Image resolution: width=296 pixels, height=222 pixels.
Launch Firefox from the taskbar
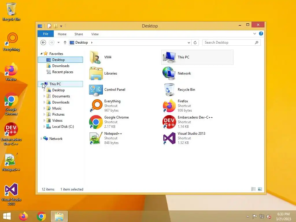coord(23,216)
